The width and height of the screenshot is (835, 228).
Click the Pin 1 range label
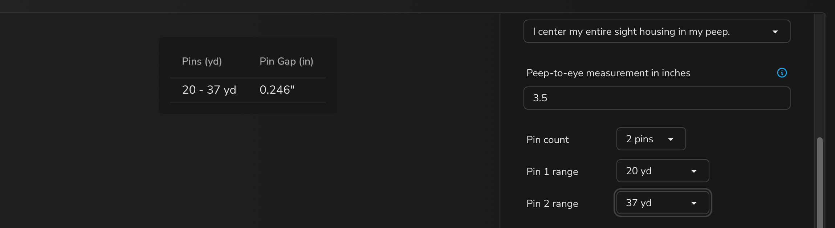tap(552, 172)
